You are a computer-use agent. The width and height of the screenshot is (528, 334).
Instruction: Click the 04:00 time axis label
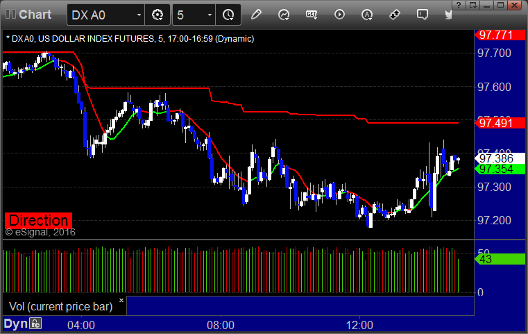point(81,325)
